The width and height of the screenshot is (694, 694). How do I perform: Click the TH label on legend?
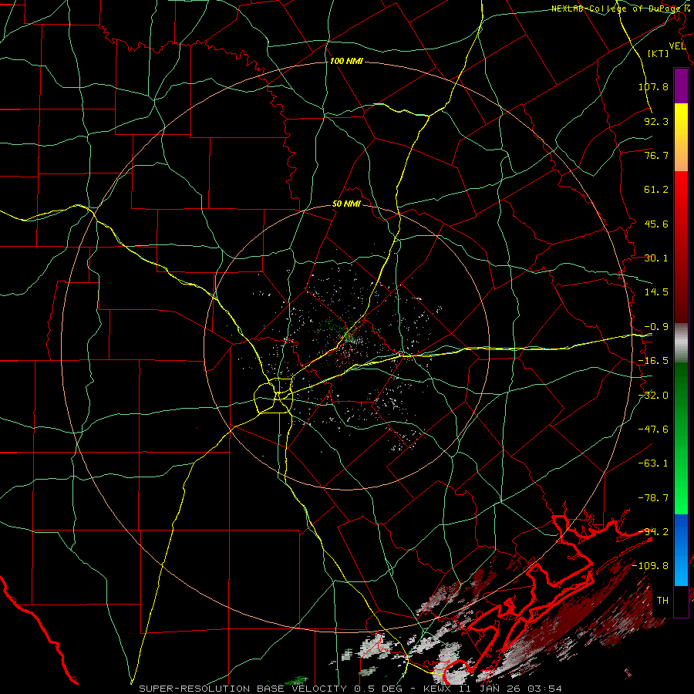pos(662,601)
